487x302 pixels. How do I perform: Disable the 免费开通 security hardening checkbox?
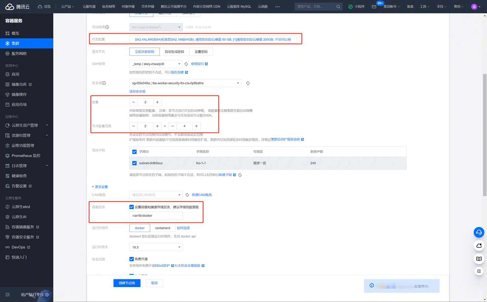(x=131, y=259)
